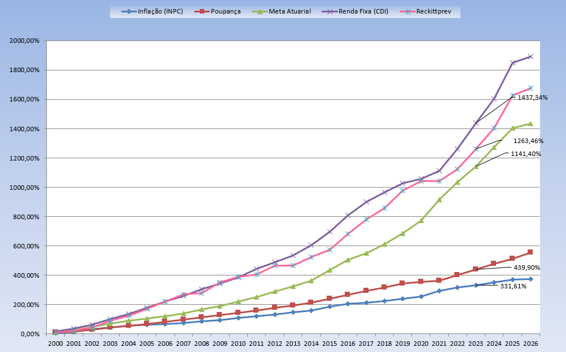This screenshot has width=566, height=352.
Task: Select the 1000,00% vertical axis label
Action: [x=25, y=188]
